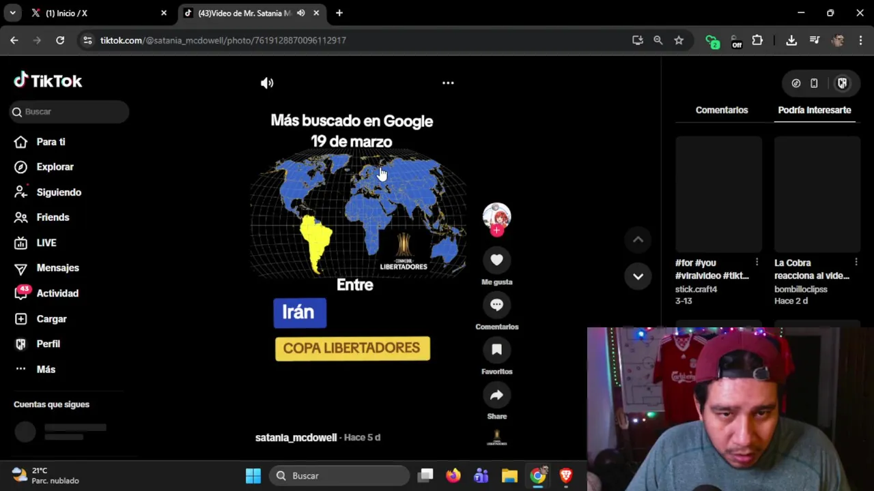
Task: Go to the next video arrow
Action: [x=638, y=276]
